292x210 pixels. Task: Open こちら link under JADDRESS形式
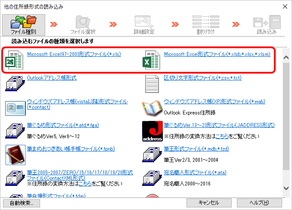(222, 136)
